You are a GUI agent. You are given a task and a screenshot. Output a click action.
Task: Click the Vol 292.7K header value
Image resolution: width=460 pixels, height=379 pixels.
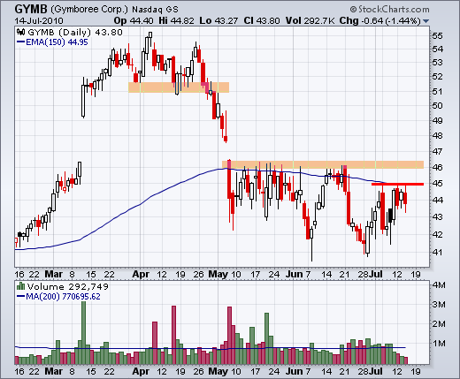click(310, 21)
